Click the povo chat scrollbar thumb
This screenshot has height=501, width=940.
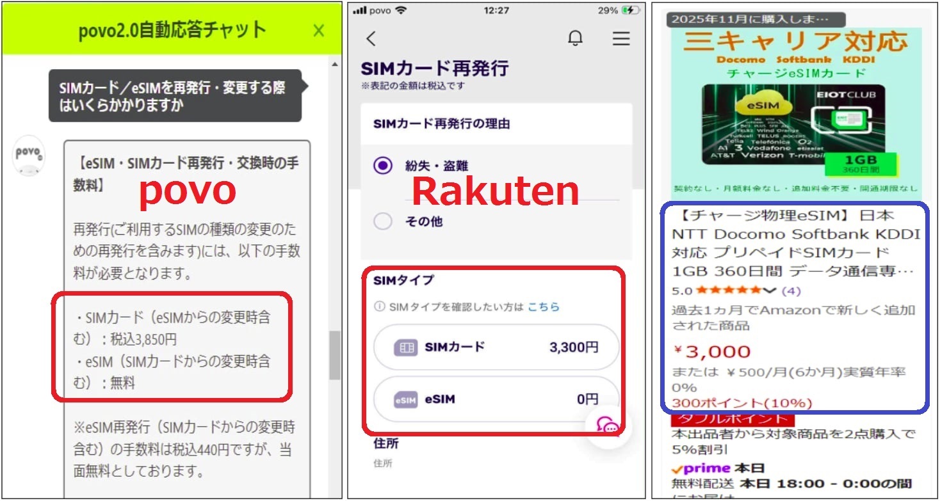[334, 356]
